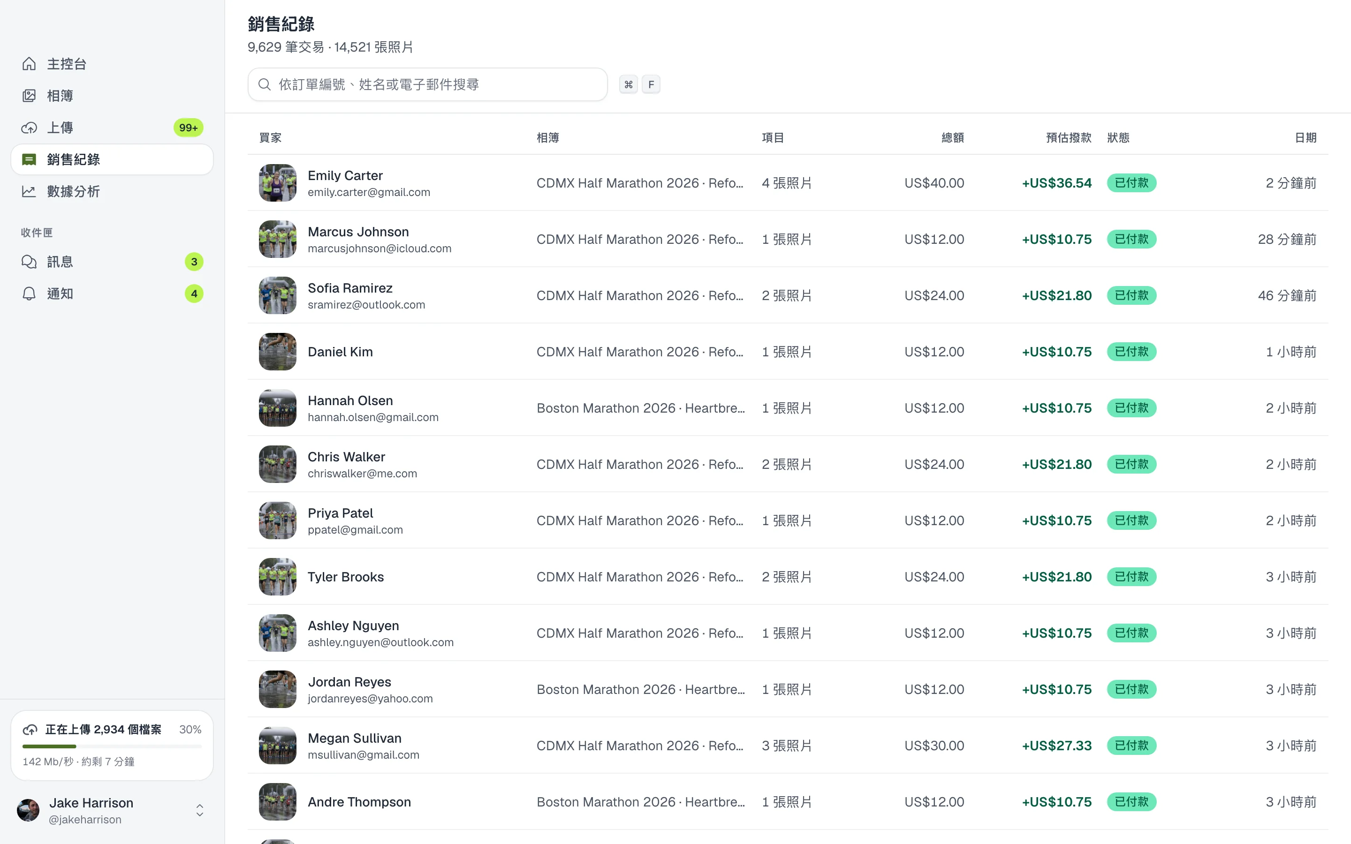Open the 主控台 dashboard page

112,64
